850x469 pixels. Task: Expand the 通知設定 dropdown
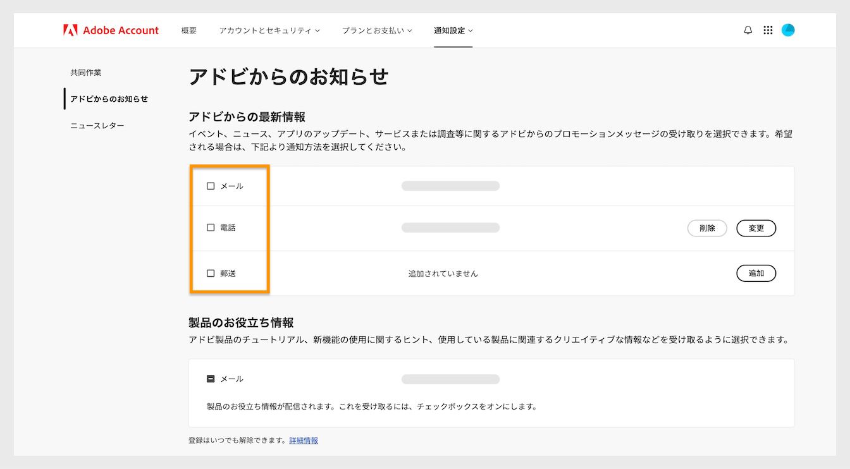coord(453,30)
